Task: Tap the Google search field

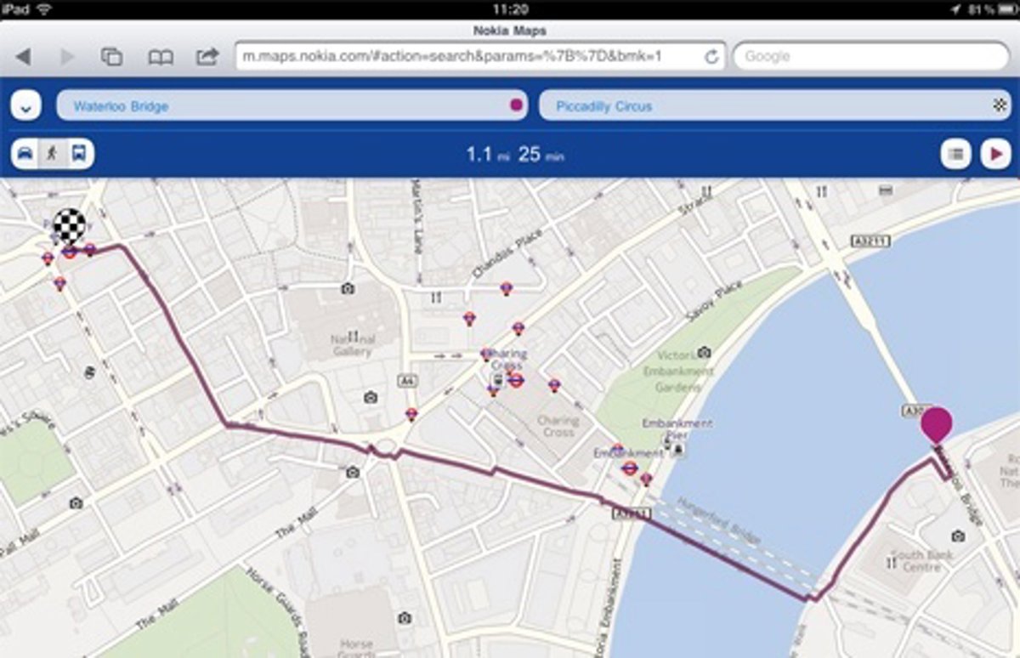Action: [870, 57]
